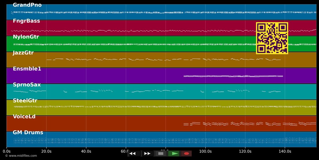The image size is (319, 160).
Task: Select the SprnoSax track label
Action: click(27, 85)
